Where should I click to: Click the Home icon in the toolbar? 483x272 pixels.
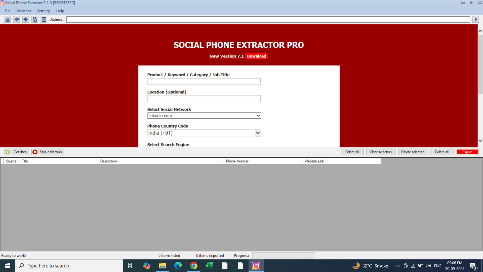[x=8, y=19]
